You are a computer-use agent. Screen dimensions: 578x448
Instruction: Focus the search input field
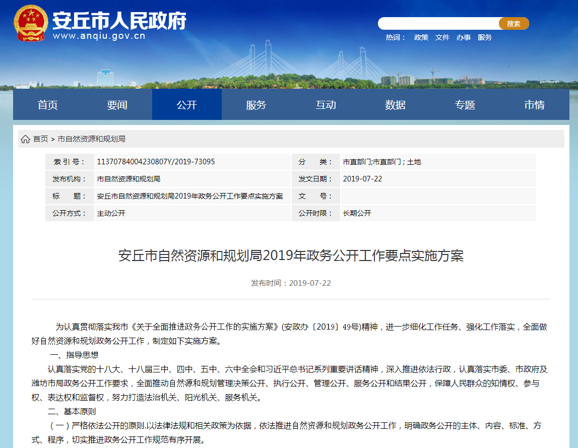[x=438, y=24]
